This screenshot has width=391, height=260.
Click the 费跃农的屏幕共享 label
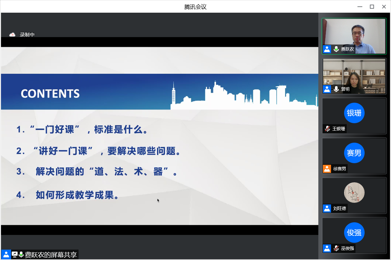(x=51, y=254)
